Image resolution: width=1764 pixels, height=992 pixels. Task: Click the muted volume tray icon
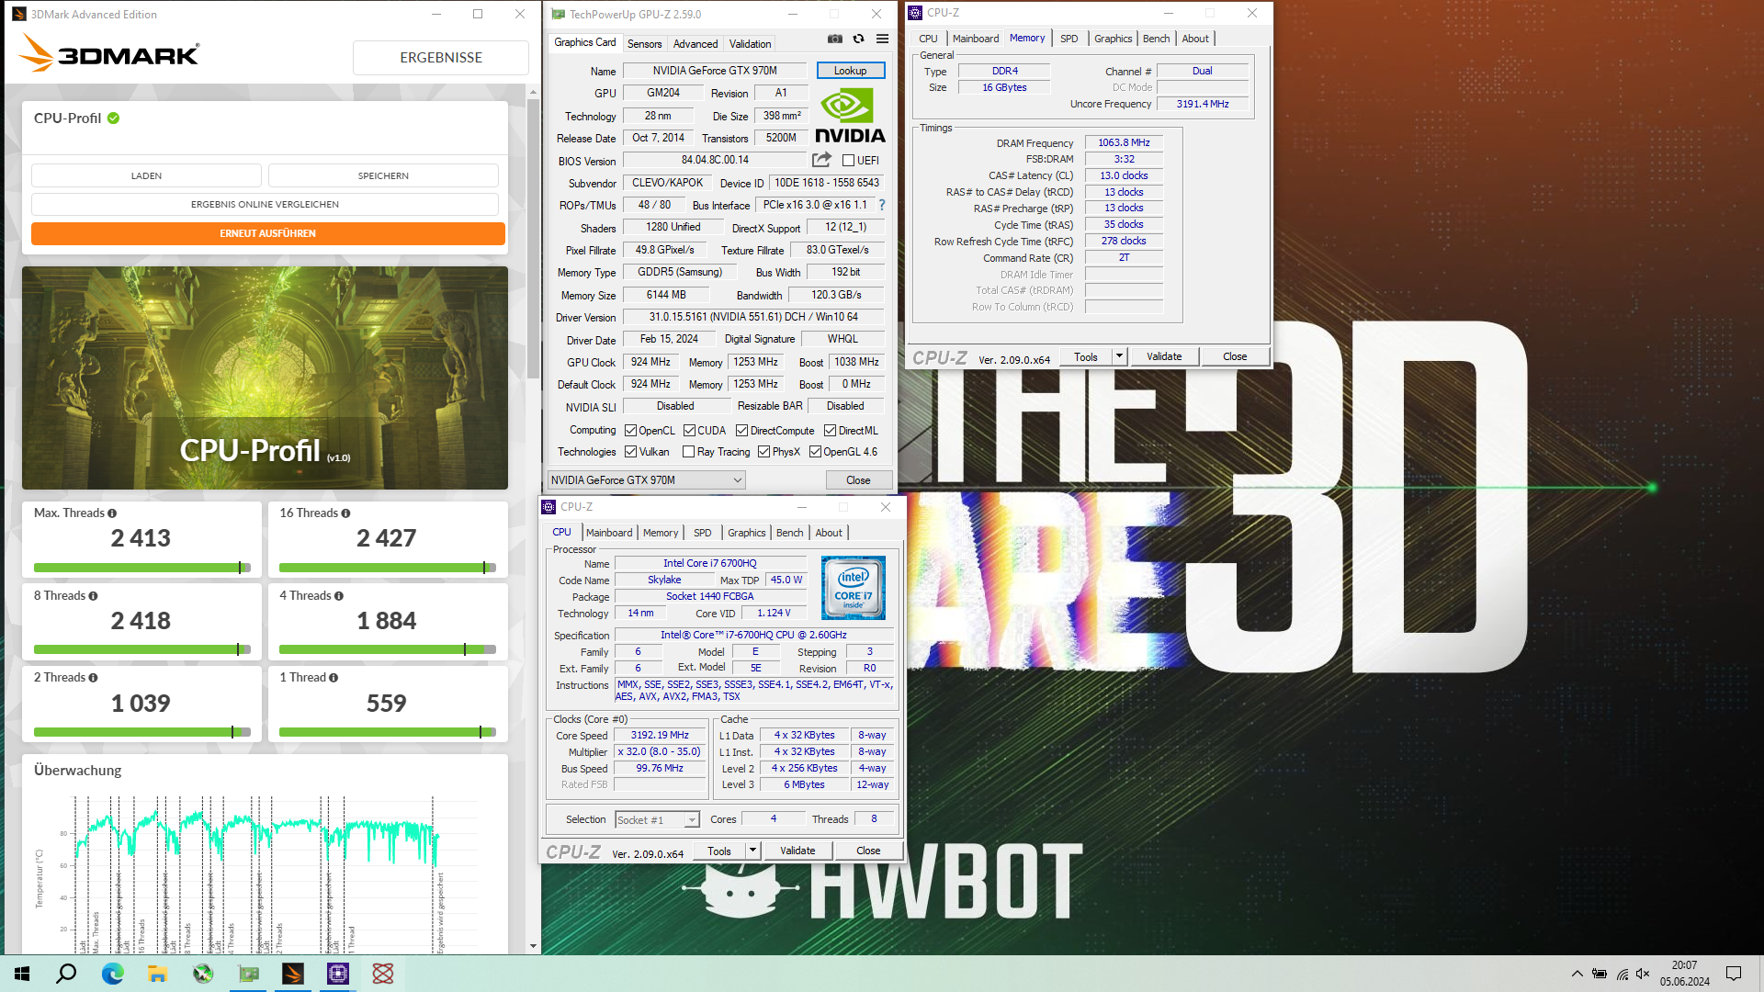pyautogui.click(x=1643, y=974)
